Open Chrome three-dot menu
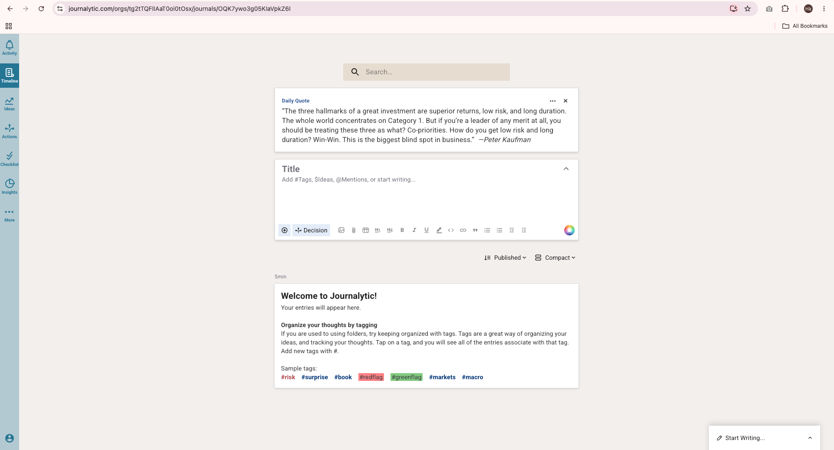 coord(824,9)
